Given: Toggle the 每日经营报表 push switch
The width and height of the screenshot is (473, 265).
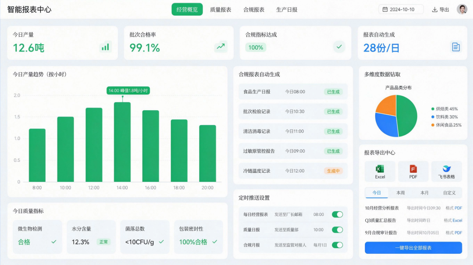Looking at the screenshot, I should [x=337, y=214].
